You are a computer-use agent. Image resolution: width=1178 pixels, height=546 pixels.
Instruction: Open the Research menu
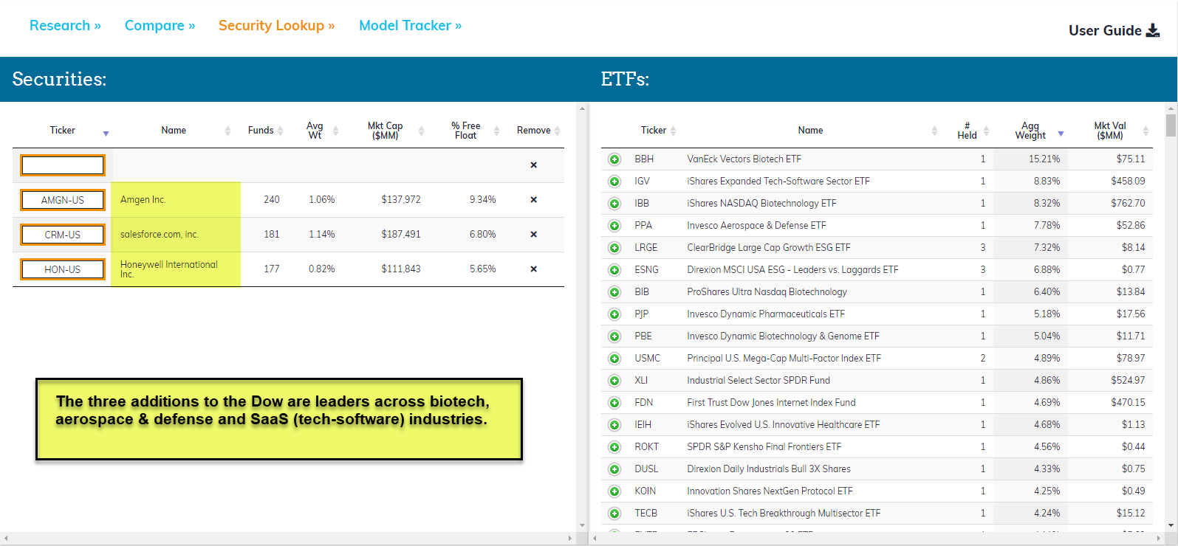coord(65,25)
